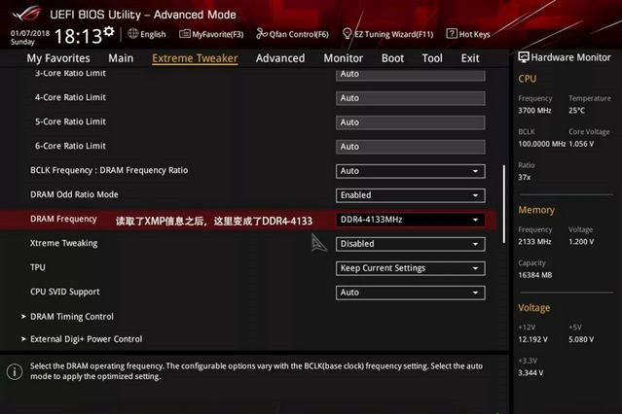The height and width of the screenshot is (414, 622).
Task: Click the settings list scrollbar
Action: [x=504, y=204]
